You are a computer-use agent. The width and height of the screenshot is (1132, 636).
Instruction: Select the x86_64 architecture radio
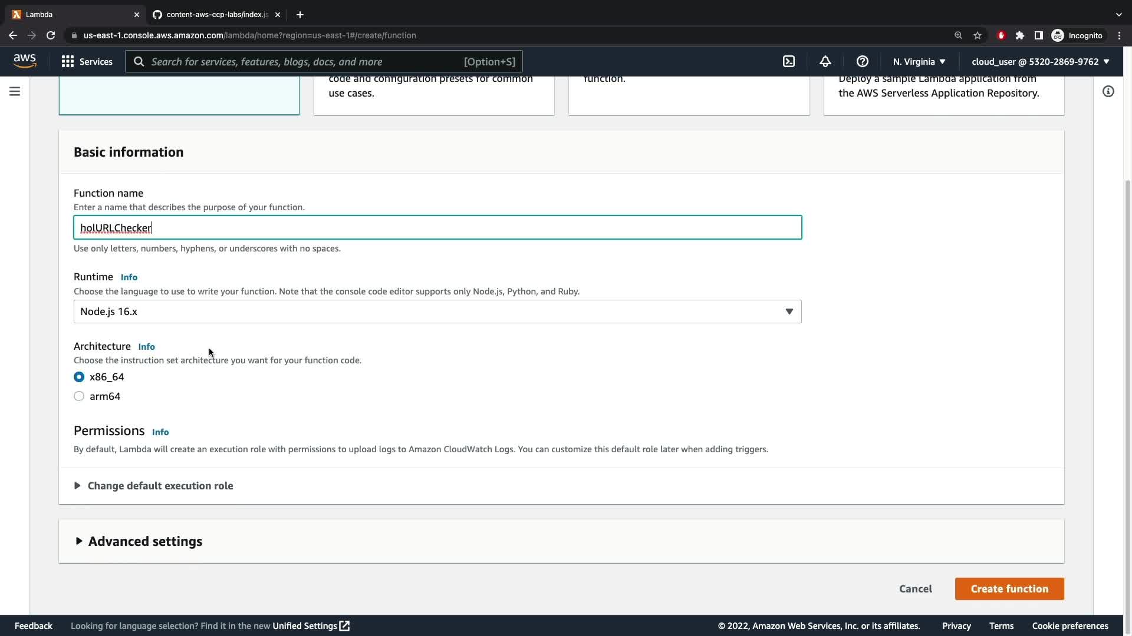click(79, 377)
